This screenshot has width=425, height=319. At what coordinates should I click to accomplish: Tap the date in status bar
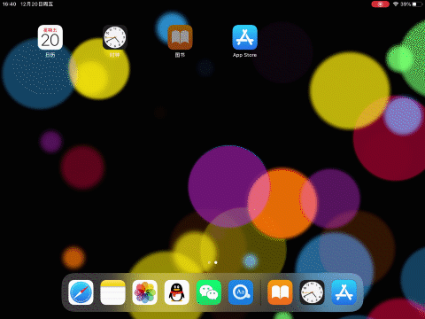tap(36, 4)
